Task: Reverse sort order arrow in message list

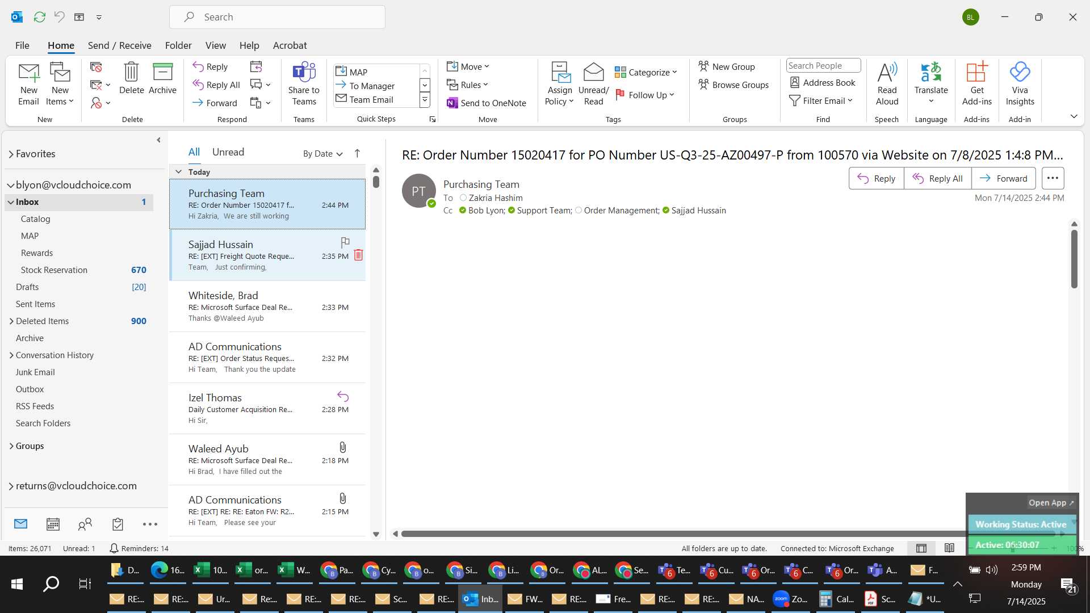Action: [357, 153]
